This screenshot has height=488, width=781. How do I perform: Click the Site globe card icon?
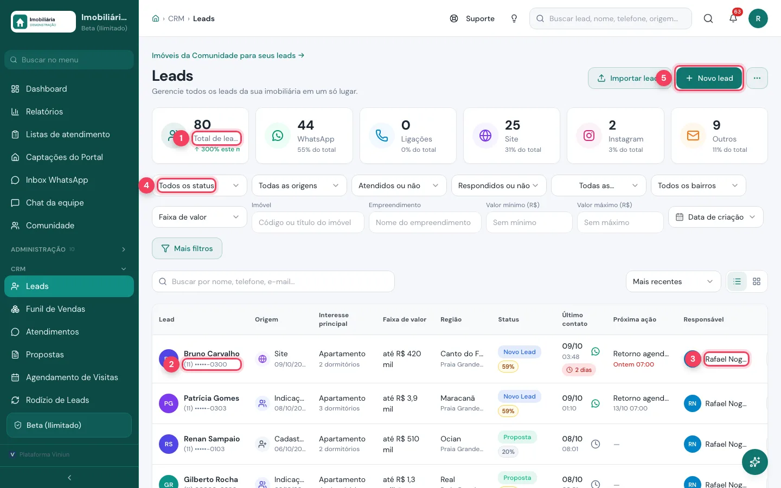(x=485, y=136)
